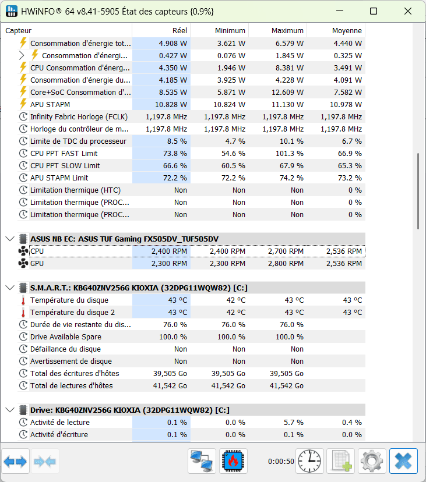
Task: Open sensor settings gear icon
Action: 372,462
